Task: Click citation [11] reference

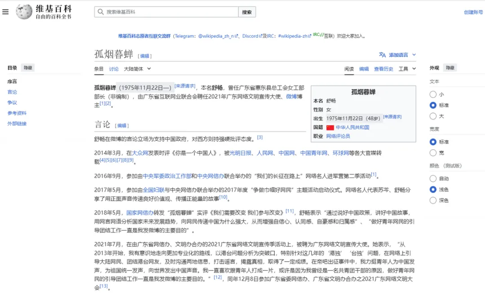Action: 290,211
